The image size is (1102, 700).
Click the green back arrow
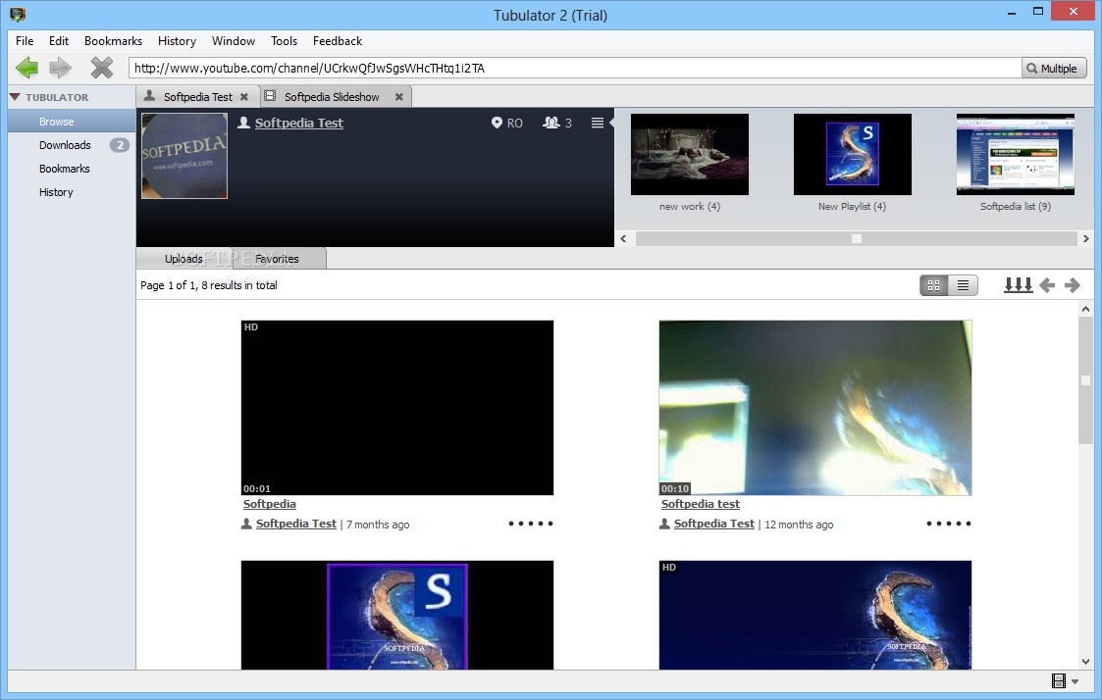[x=26, y=68]
